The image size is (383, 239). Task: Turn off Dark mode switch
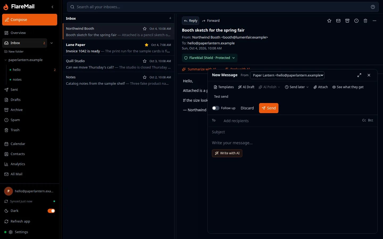pos(51,211)
